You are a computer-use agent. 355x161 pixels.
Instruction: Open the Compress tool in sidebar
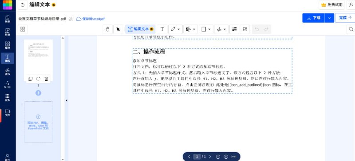tap(8, 19)
